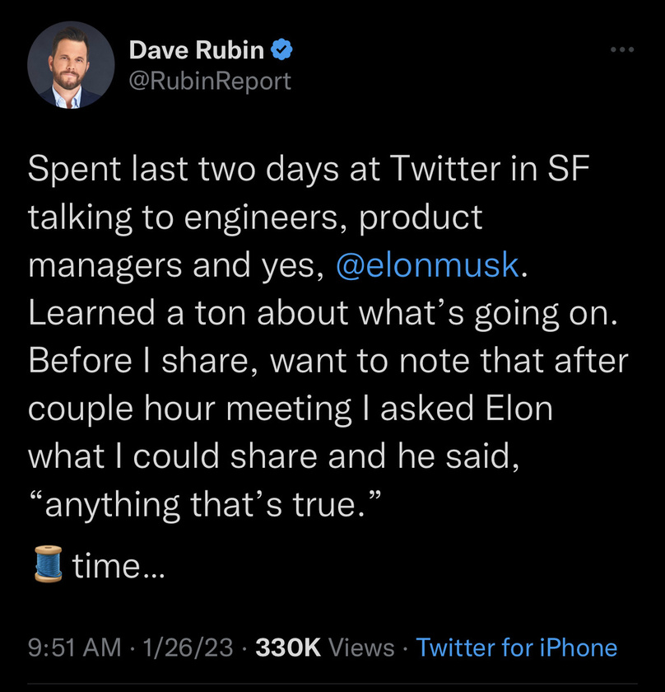
Task: Click the thread spool emoji
Action: (x=46, y=565)
